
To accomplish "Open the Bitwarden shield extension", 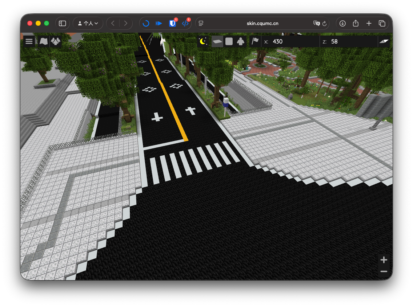I will [x=172, y=23].
